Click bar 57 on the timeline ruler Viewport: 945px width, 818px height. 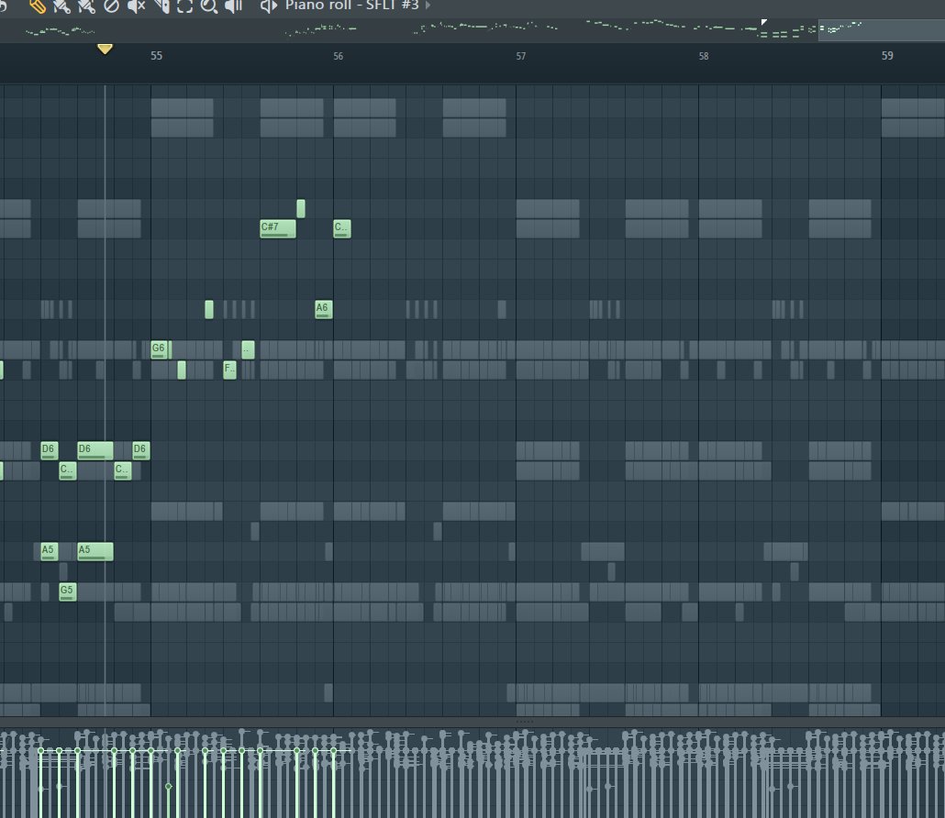click(x=520, y=56)
